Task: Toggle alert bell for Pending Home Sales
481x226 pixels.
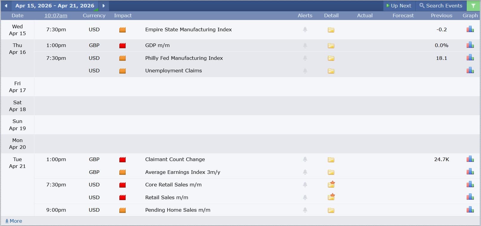Action: click(x=305, y=210)
